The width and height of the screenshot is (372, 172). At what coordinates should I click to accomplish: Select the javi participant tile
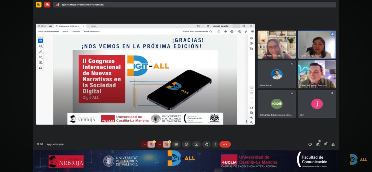click(317, 104)
